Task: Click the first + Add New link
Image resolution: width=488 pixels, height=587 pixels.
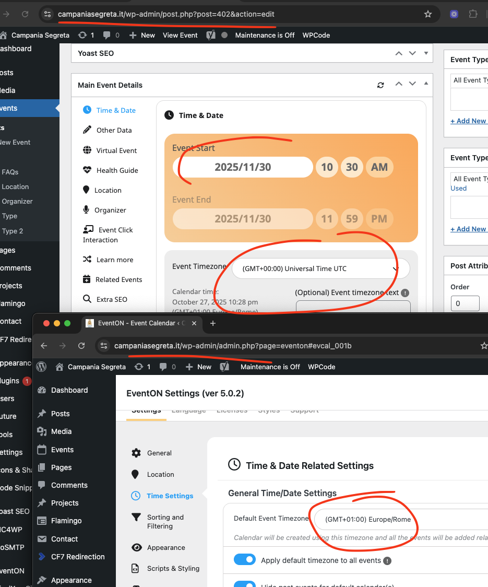Action: pos(468,121)
